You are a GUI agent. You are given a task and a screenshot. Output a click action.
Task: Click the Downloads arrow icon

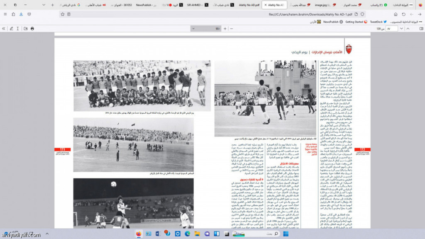tap(21, 14)
